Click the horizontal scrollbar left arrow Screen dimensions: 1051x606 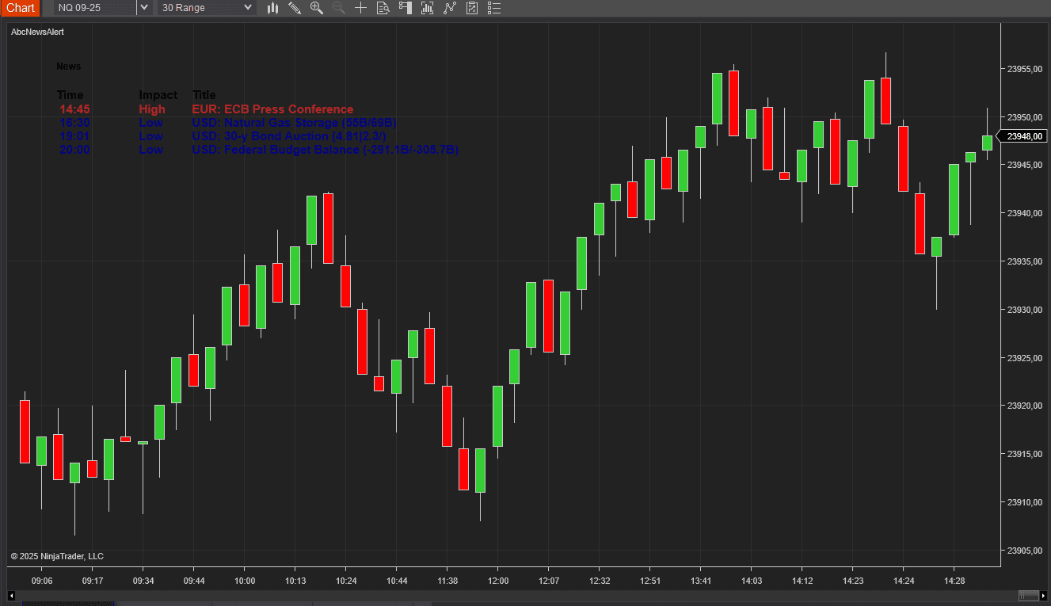[x=11, y=596]
